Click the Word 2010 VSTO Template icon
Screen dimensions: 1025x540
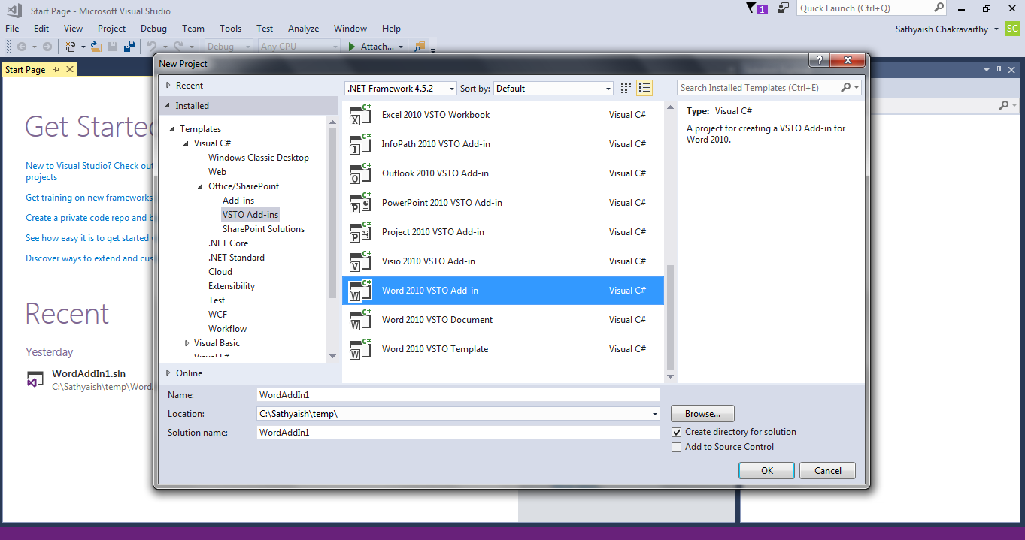pos(360,349)
